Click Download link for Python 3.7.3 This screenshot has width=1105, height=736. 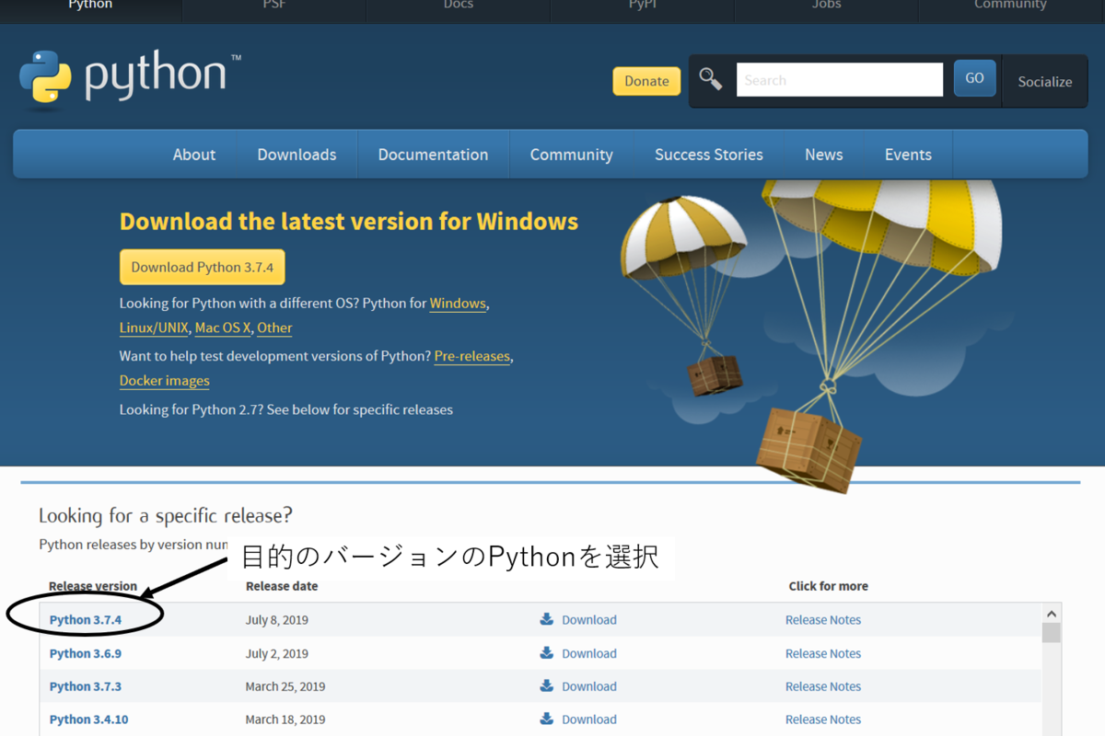point(589,686)
